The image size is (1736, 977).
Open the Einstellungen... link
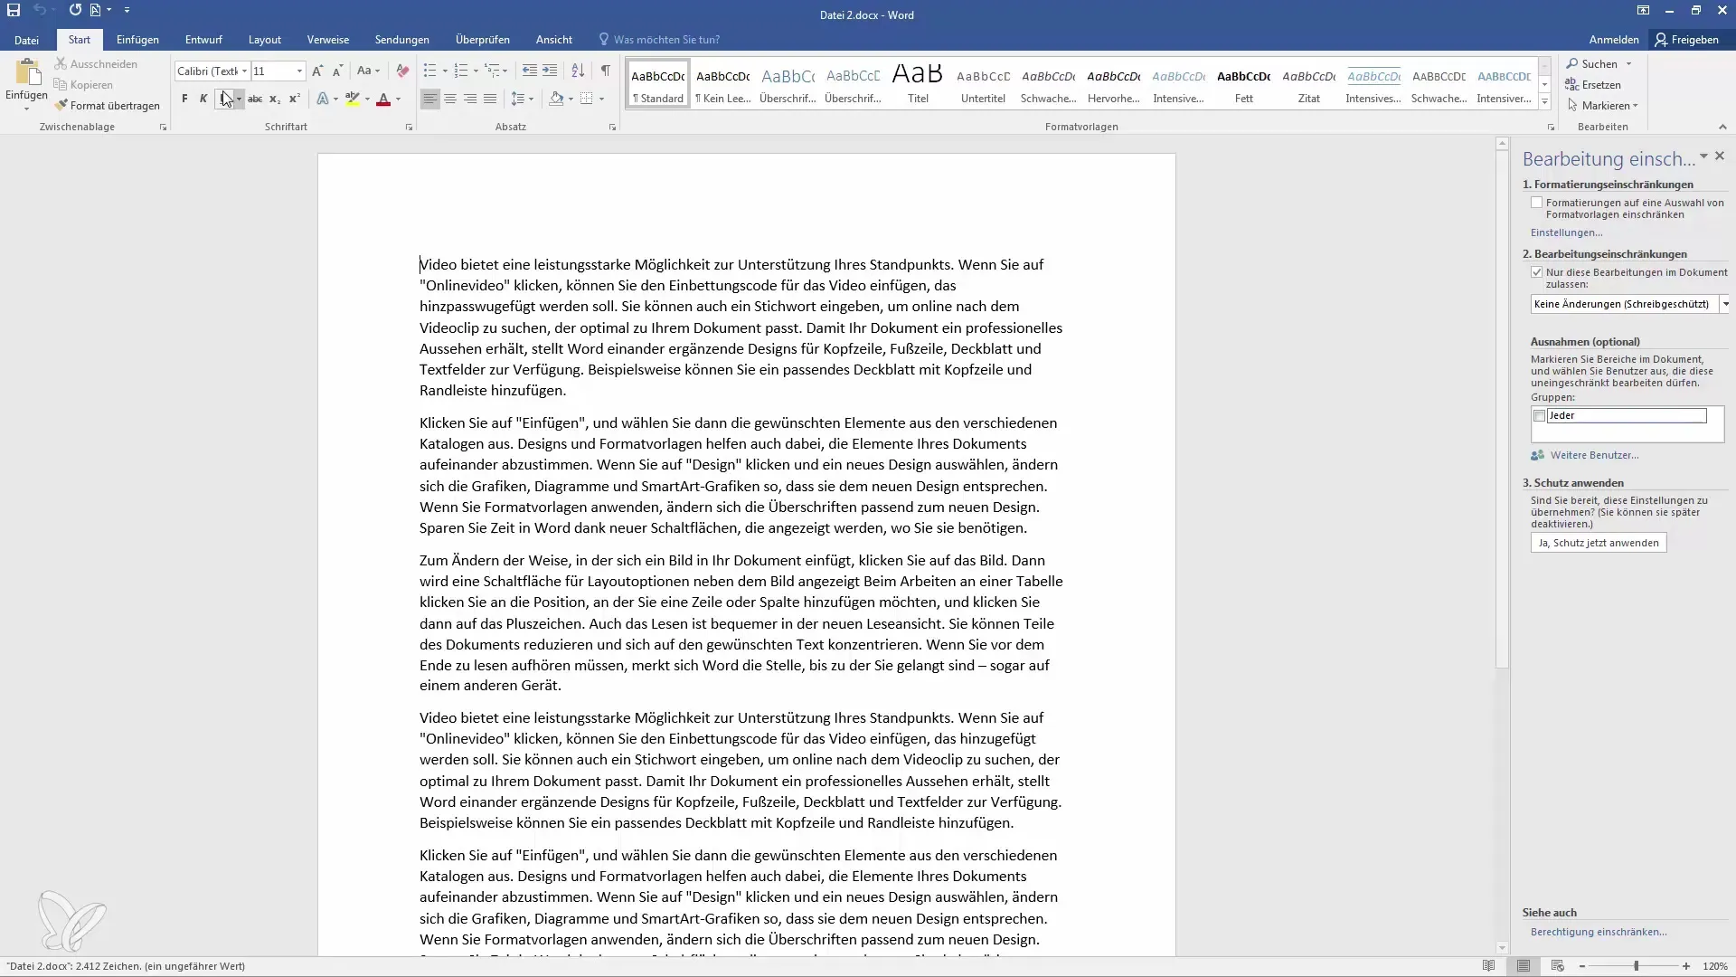click(1566, 232)
